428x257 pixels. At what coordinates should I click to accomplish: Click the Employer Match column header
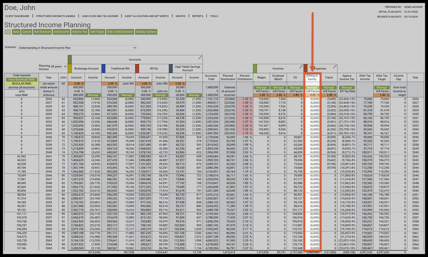(279, 77)
